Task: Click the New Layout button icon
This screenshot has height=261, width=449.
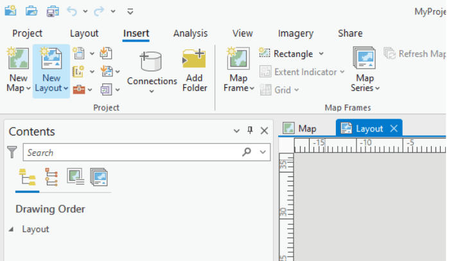Action: point(51,60)
